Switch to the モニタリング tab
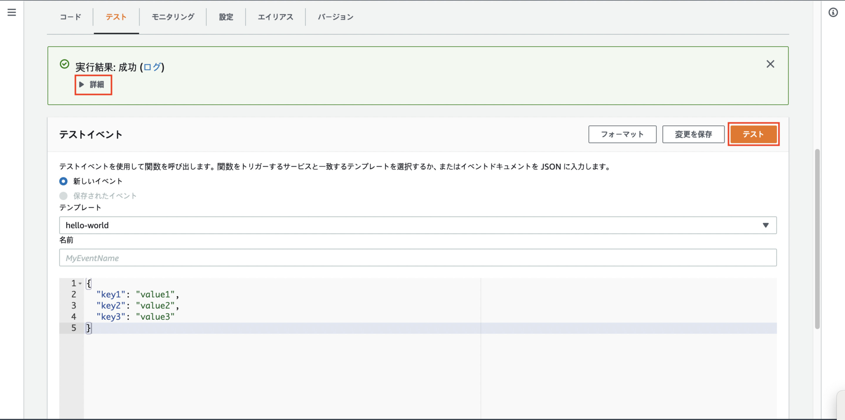845x420 pixels. [172, 17]
